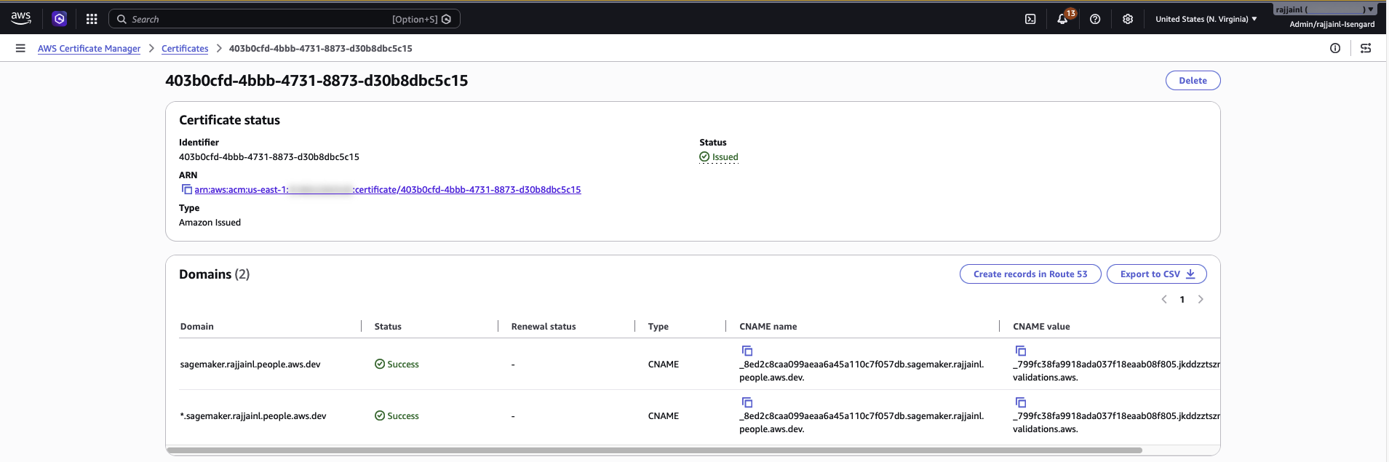
Task: Click the Issued status indicator
Action: (719, 157)
